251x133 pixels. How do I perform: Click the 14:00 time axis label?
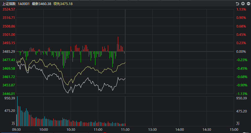180,129
